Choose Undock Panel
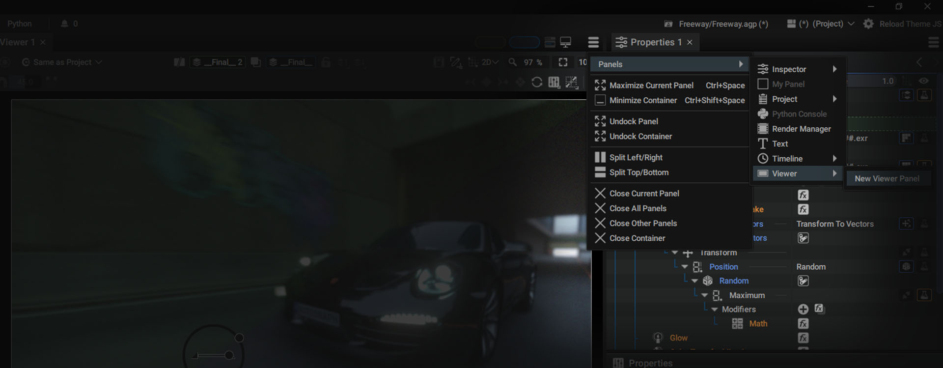 click(669, 121)
